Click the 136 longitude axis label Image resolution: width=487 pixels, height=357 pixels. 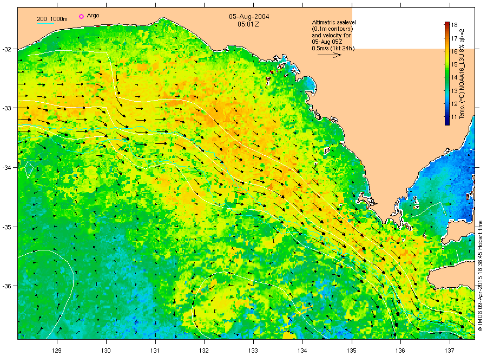(400, 351)
